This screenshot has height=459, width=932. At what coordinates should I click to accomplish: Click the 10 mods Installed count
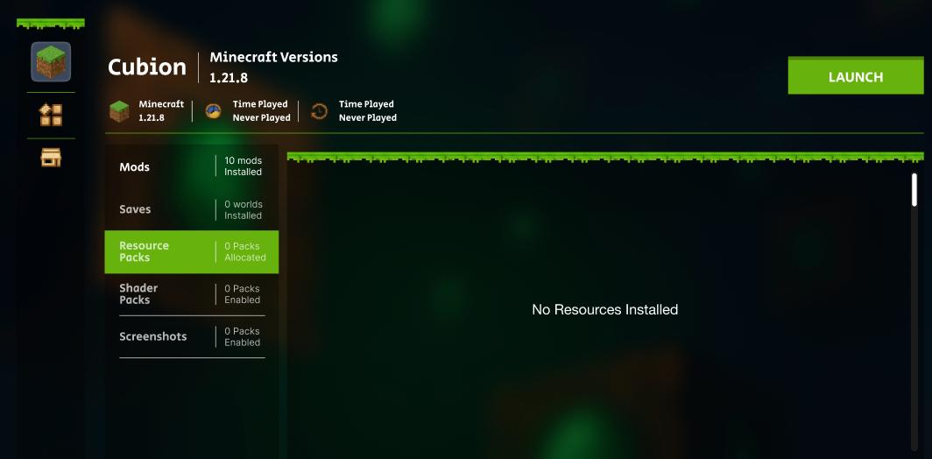[244, 166]
